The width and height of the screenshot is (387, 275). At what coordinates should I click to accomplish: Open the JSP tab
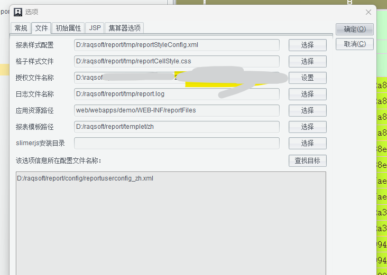pyautogui.click(x=95, y=28)
